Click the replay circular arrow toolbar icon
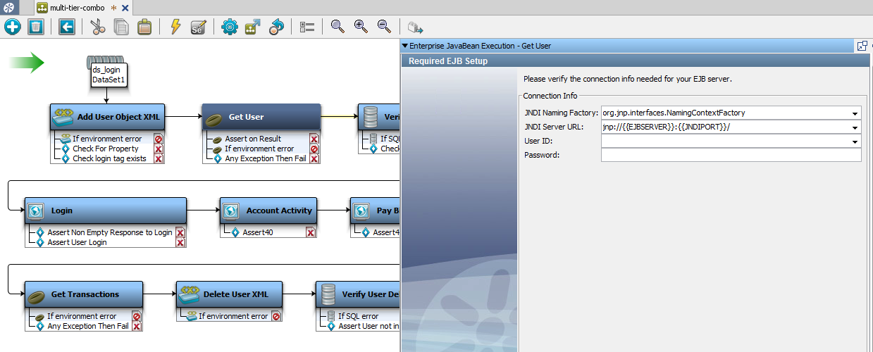The image size is (873, 352). [x=276, y=27]
